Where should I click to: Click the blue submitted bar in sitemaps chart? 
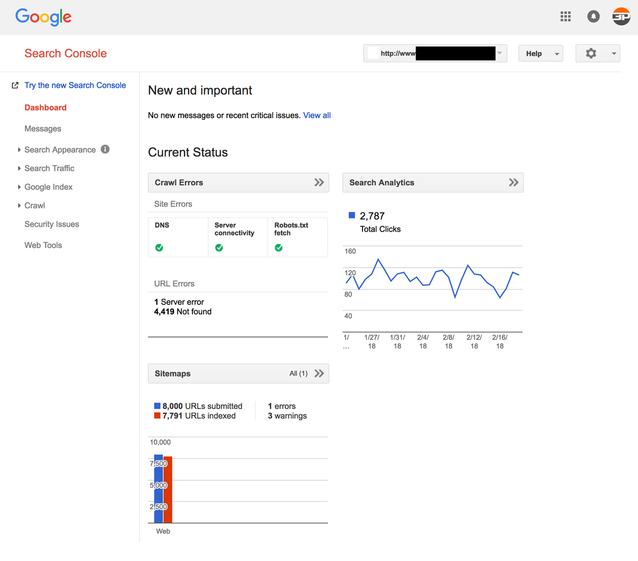[158, 489]
